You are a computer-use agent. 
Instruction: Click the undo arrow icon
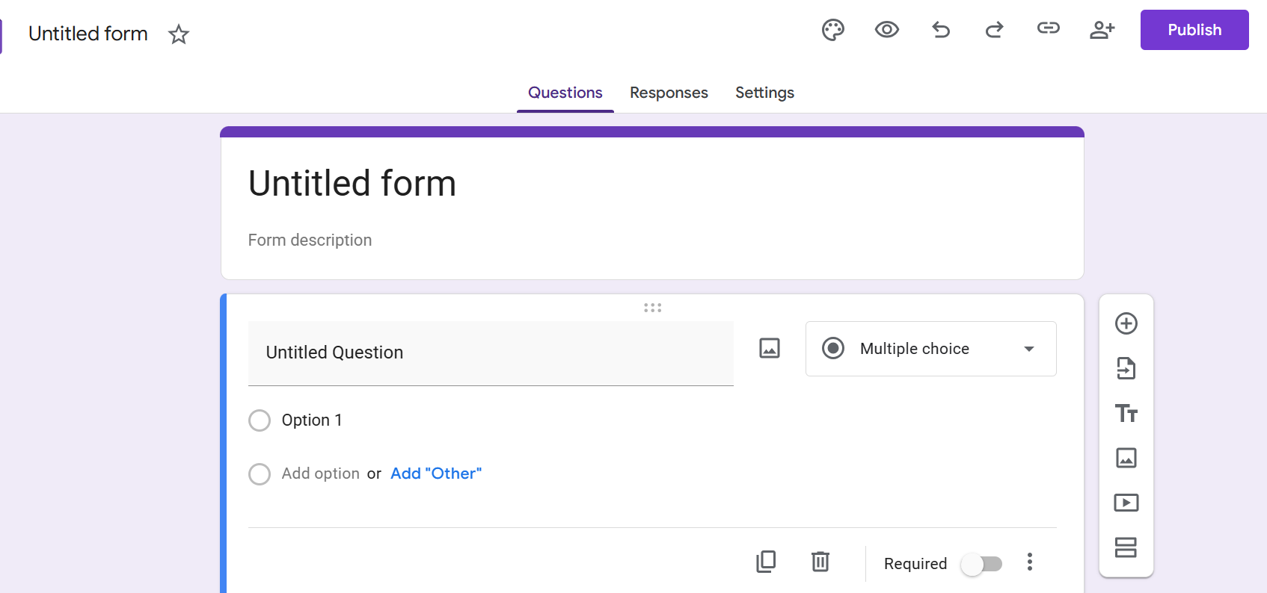941,30
